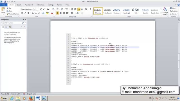Switch to the Mailings tab
This screenshot has height=101, width=180.
pyautogui.click(x=51, y=5)
